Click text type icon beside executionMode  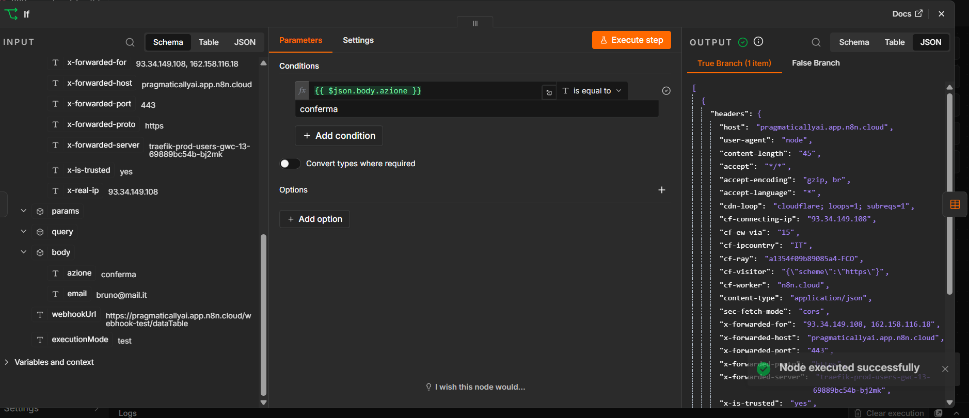[x=40, y=340]
